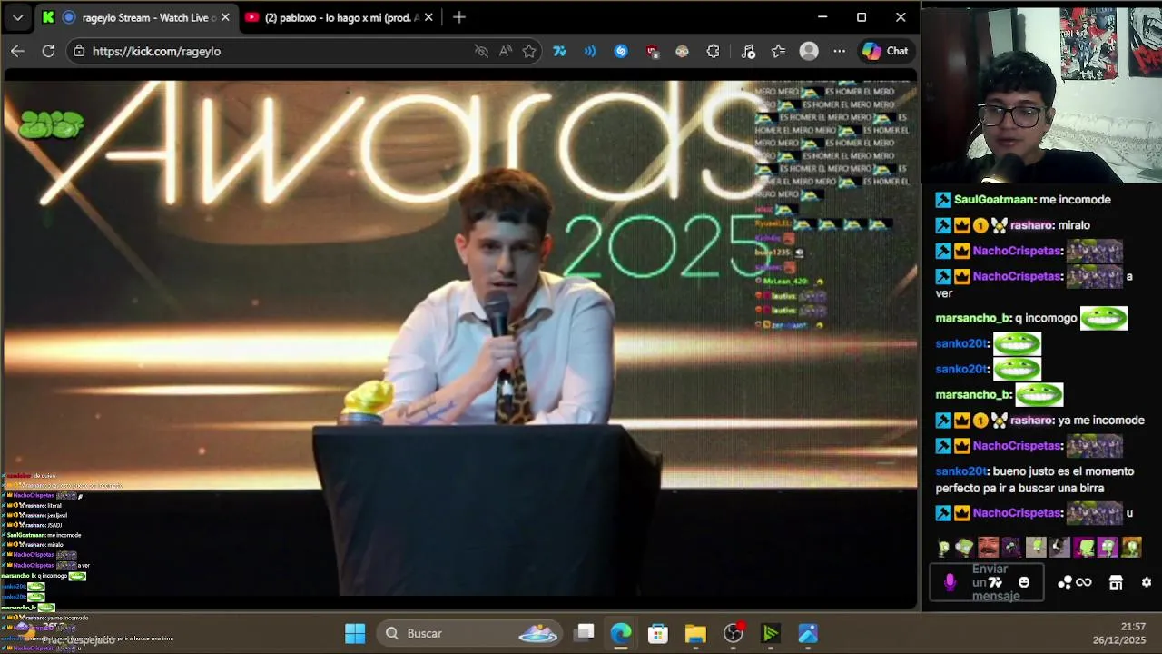Close the pabloxo YouTube tab
The width and height of the screenshot is (1162, 654).
tap(428, 17)
